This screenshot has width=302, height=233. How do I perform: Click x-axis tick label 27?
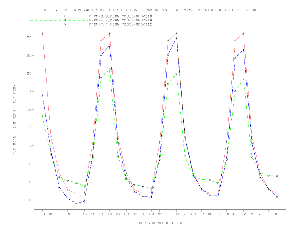(x=118, y=214)
